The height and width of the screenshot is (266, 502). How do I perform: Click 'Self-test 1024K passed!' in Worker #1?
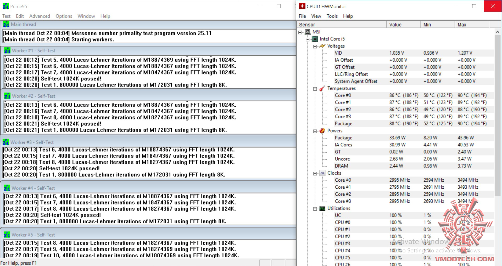coord(71,79)
